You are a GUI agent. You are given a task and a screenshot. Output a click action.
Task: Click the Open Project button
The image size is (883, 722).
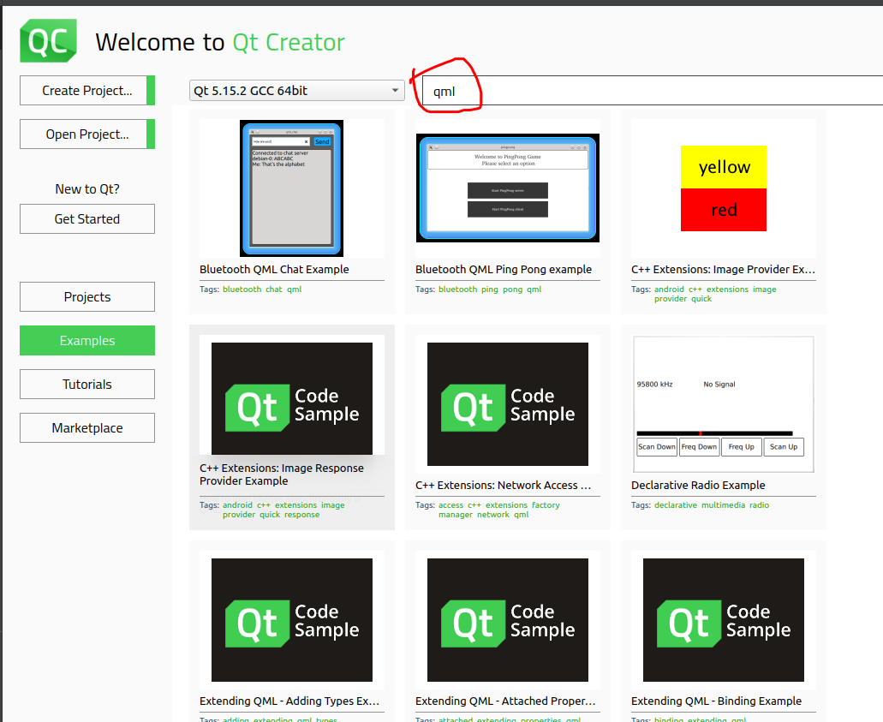pyautogui.click(x=87, y=134)
